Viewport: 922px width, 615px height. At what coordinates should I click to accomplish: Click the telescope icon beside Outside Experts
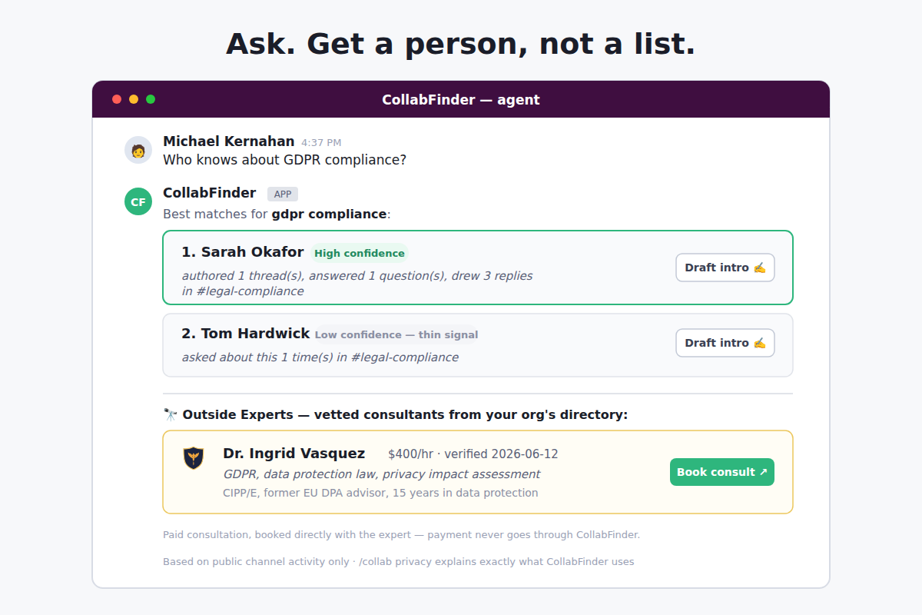(x=171, y=414)
